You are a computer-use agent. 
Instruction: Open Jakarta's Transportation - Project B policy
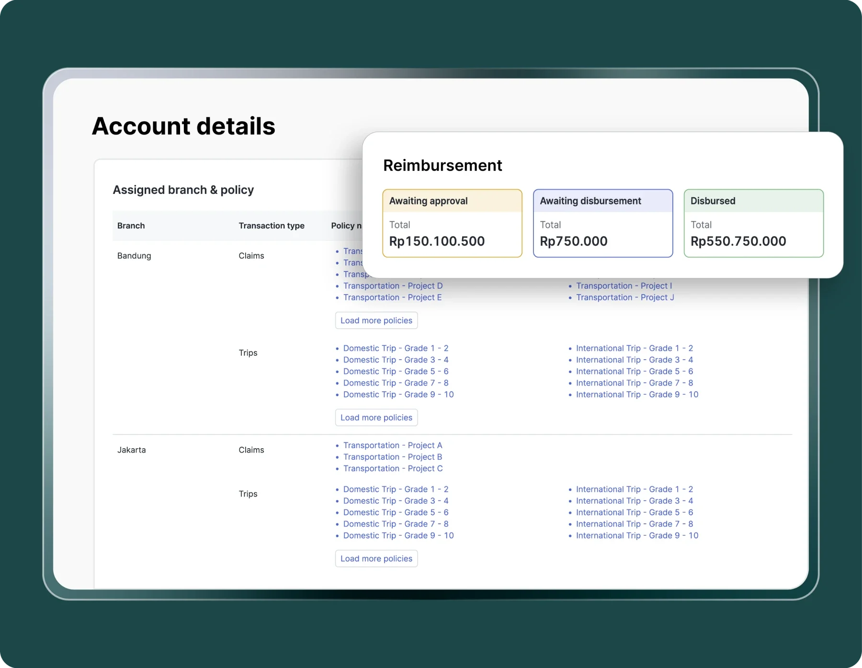[392, 457]
